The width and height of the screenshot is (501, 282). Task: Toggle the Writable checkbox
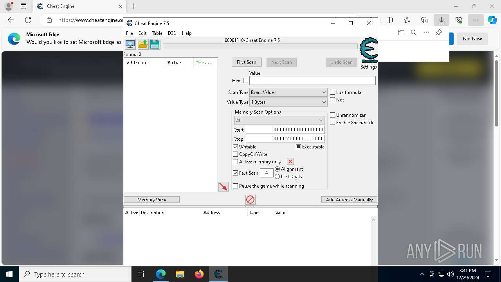(236, 147)
